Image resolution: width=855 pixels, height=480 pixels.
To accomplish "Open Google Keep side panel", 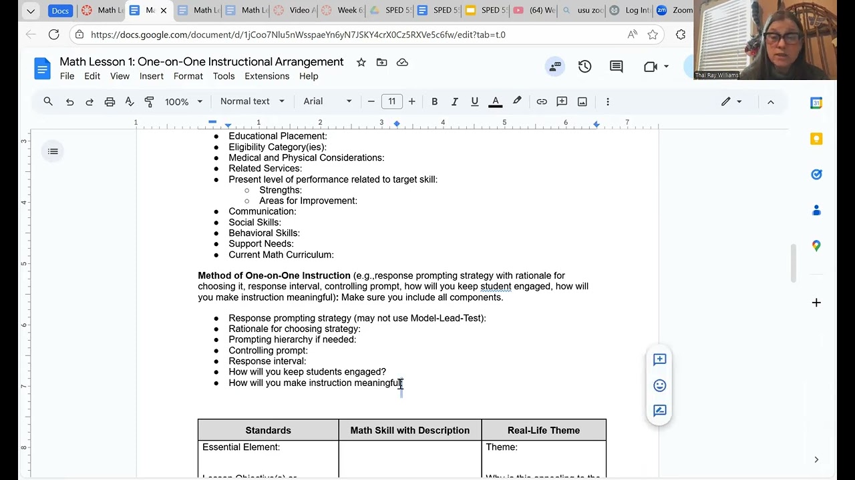I will [x=816, y=139].
